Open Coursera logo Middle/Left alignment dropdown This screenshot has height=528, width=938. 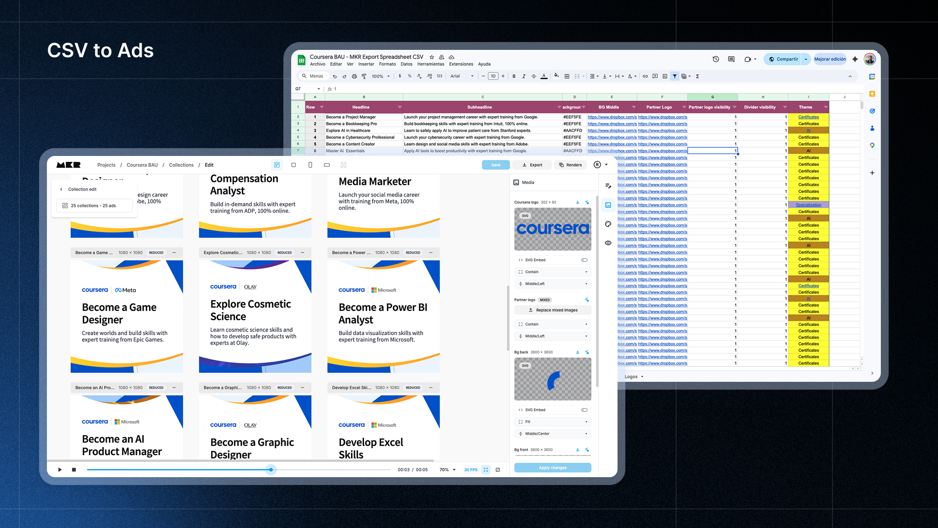[553, 284]
